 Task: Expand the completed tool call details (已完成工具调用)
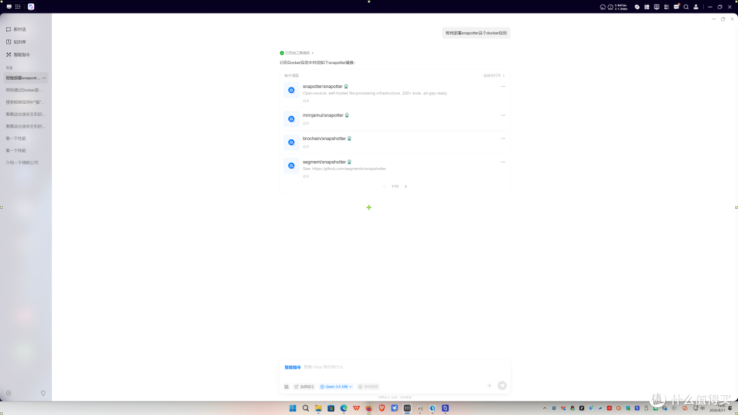pyautogui.click(x=297, y=53)
